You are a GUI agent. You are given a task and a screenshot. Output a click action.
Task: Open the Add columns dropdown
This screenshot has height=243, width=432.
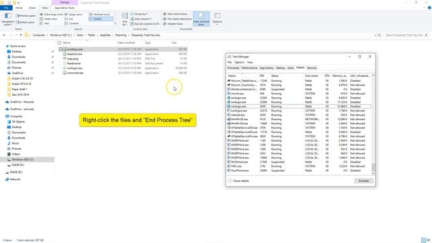[141, 19]
